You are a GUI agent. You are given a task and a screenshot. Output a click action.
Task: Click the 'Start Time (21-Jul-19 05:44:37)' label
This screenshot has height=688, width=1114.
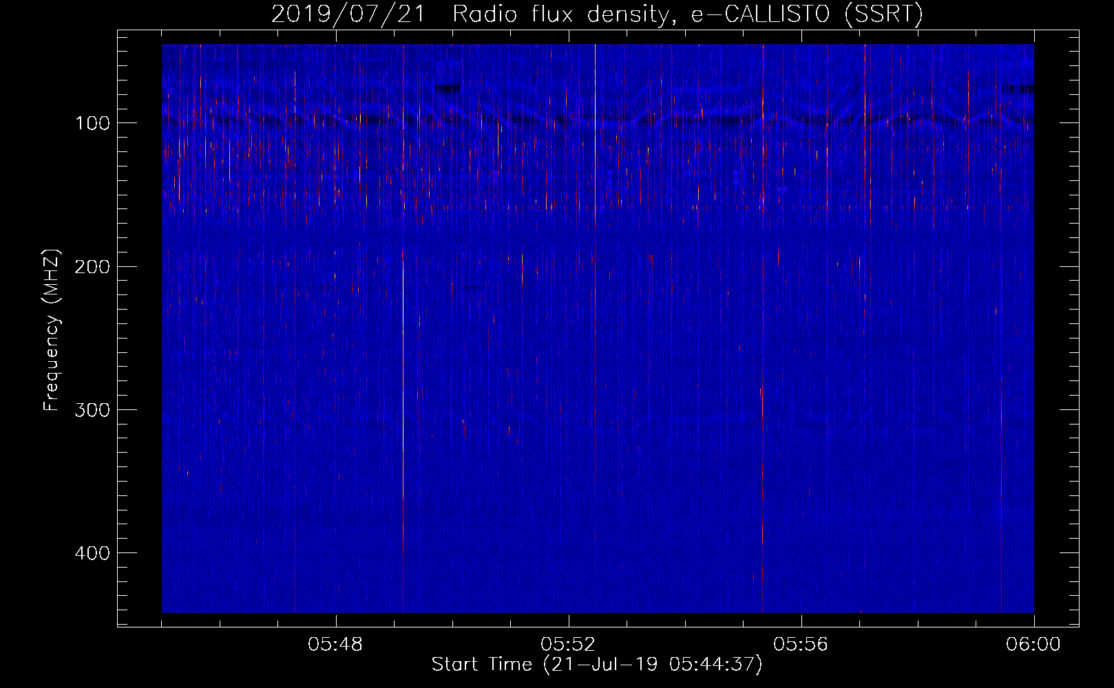(x=597, y=665)
